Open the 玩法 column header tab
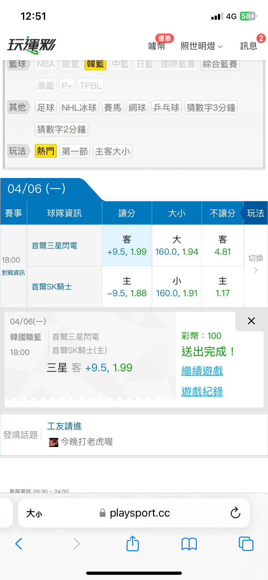 tap(255, 213)
